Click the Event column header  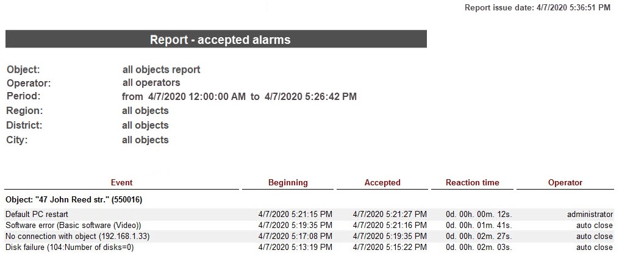pyautogui.click(x=121, y=182)
